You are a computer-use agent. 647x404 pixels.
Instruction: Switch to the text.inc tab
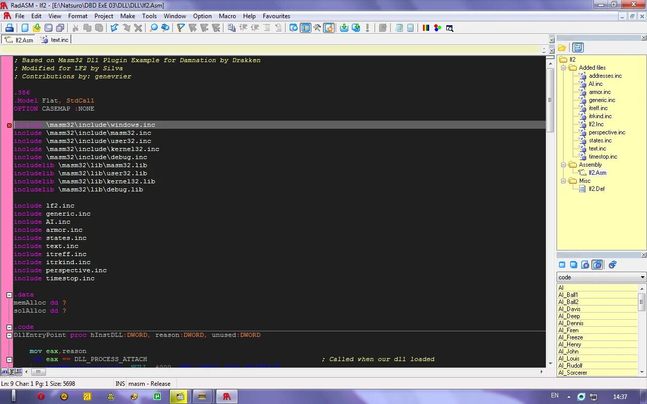pyautogui.click(x=55, y=40)
